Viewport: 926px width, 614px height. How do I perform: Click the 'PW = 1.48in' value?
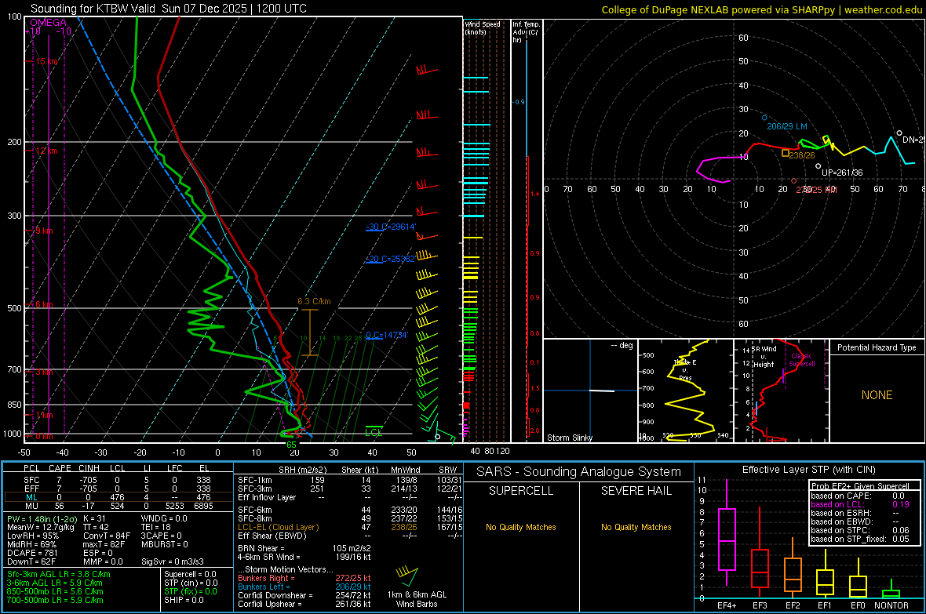(40, 519)
